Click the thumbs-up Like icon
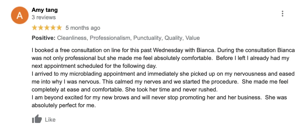This screenshot has height=133, width=305. 37,119
